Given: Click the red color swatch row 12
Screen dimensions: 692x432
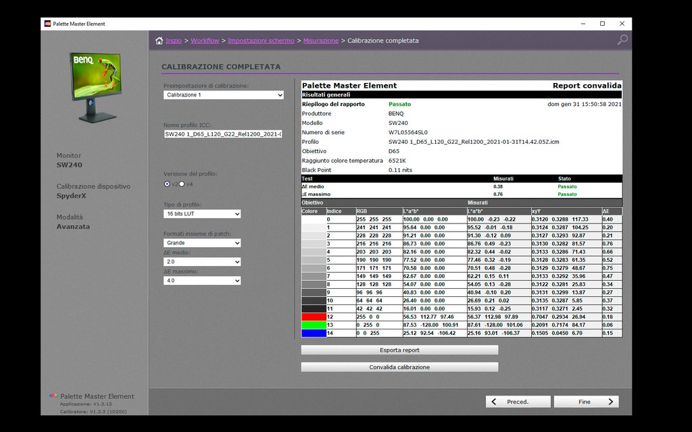Looking at the screenshot, I should (314, 317).
